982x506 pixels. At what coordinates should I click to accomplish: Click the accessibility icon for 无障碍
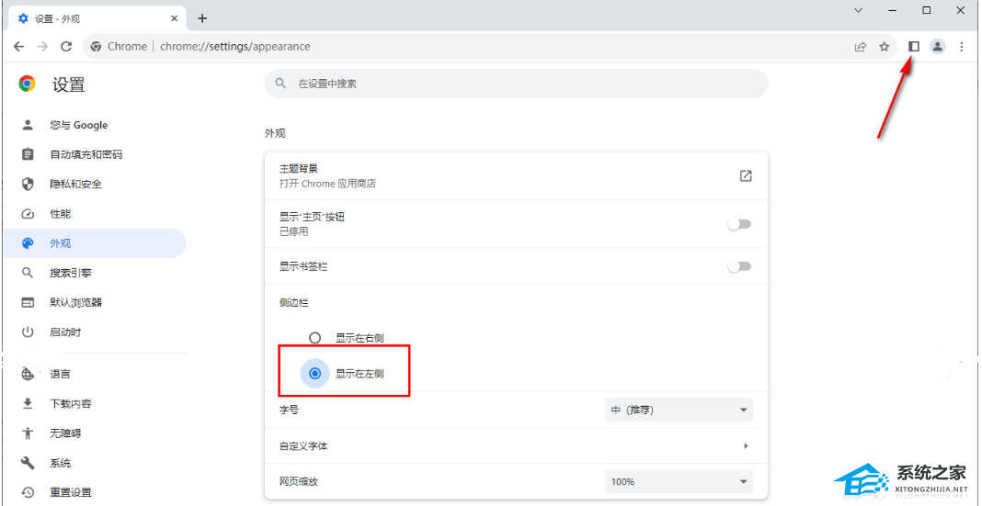pos(28,433)
